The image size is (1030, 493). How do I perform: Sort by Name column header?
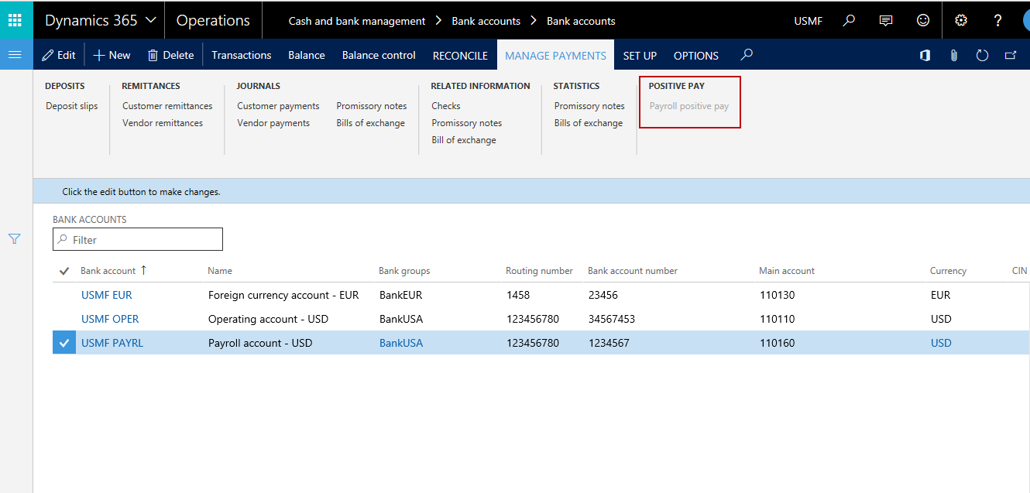(x=220, y=271)
